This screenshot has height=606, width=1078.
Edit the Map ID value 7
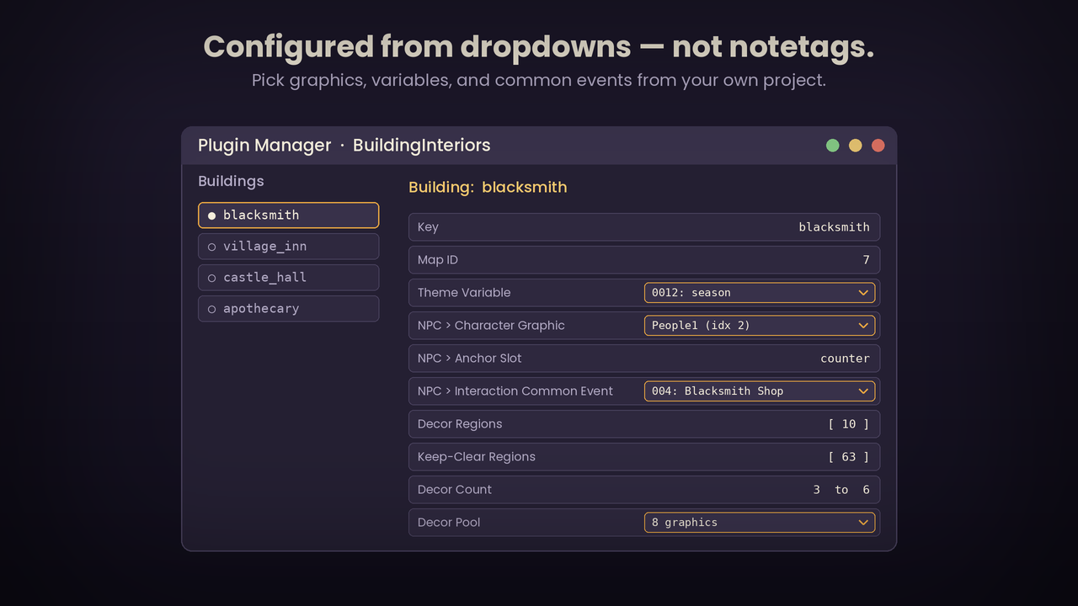click(x=866, y=260)
